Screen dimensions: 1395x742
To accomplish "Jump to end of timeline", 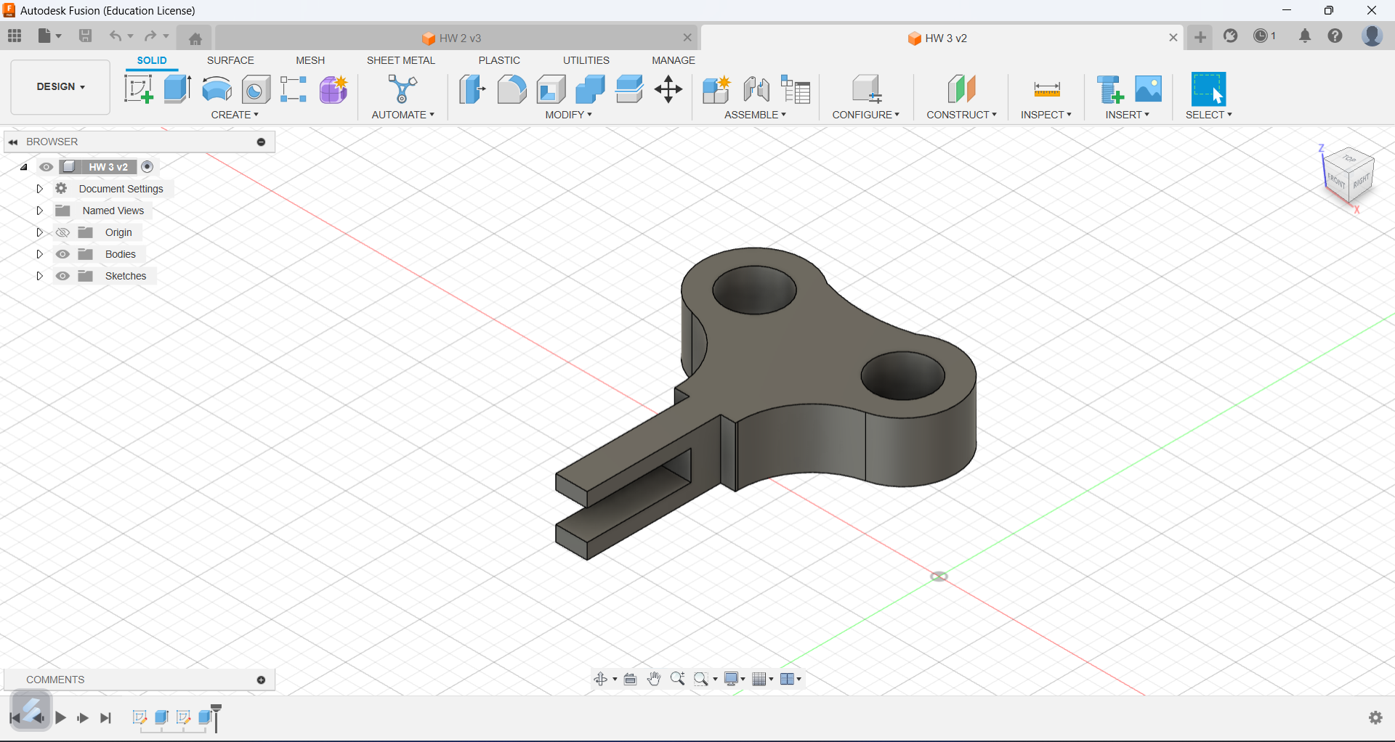I will coord(106,718).
